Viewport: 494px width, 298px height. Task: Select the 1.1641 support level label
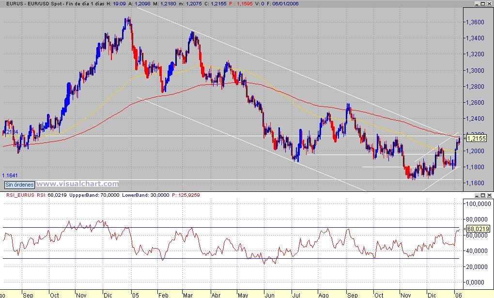(x=10, y=175)
